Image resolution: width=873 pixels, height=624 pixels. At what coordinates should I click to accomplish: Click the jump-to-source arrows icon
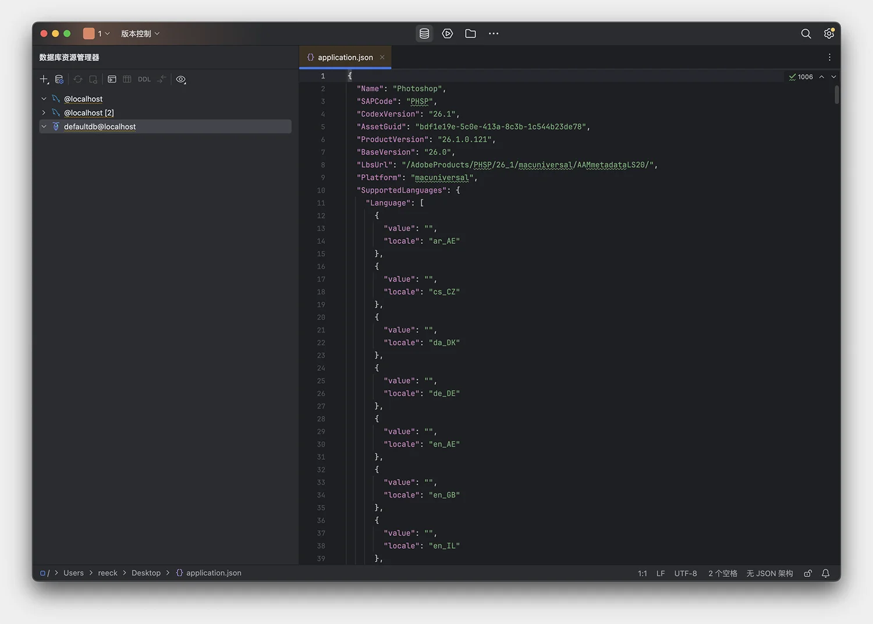(x=161, y=79)
